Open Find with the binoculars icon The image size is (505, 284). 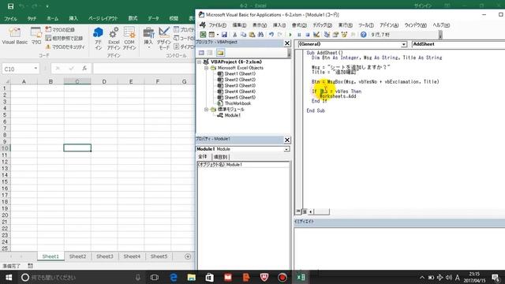[260, 35]
